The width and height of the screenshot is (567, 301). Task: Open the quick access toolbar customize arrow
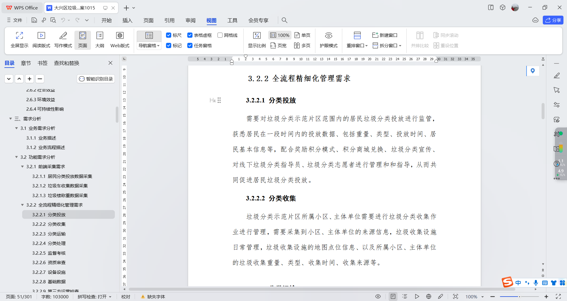(x=87, y=20)
